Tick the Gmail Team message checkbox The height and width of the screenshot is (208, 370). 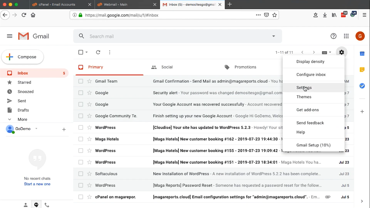click(x=81, y=81)
